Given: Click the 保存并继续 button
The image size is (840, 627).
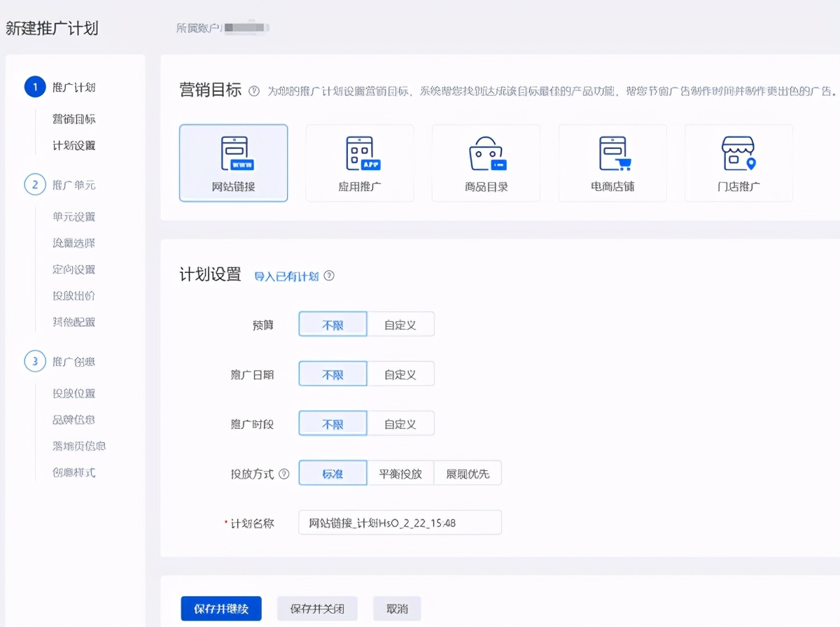Looking at the screenshot, I should point(220,608).
